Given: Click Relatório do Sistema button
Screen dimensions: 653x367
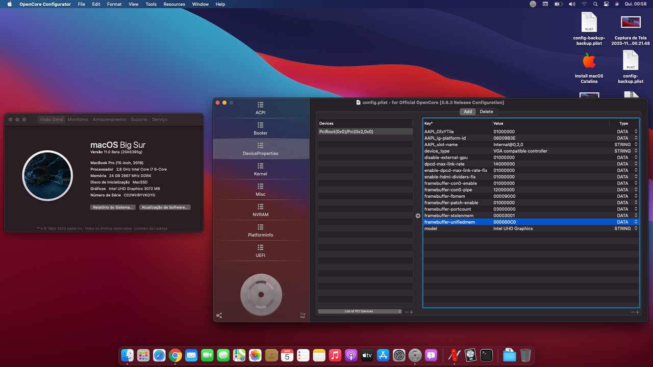Looking at the screenshot, I should tap(114, 207).
